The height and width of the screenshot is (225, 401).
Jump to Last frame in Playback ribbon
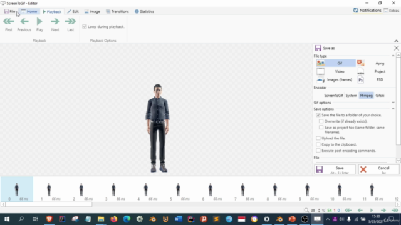(70, 24)
